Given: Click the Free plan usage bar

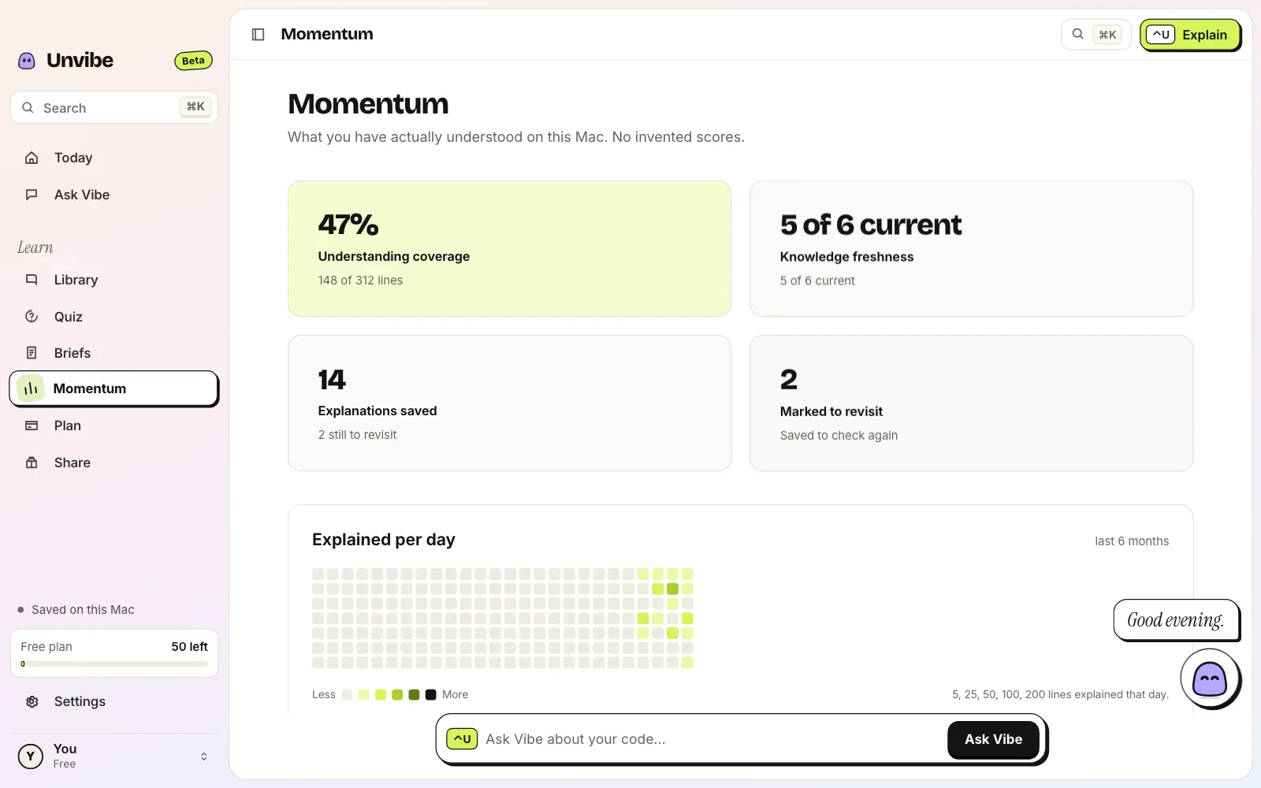Looking at the screenshot, I should coord(114,664).
